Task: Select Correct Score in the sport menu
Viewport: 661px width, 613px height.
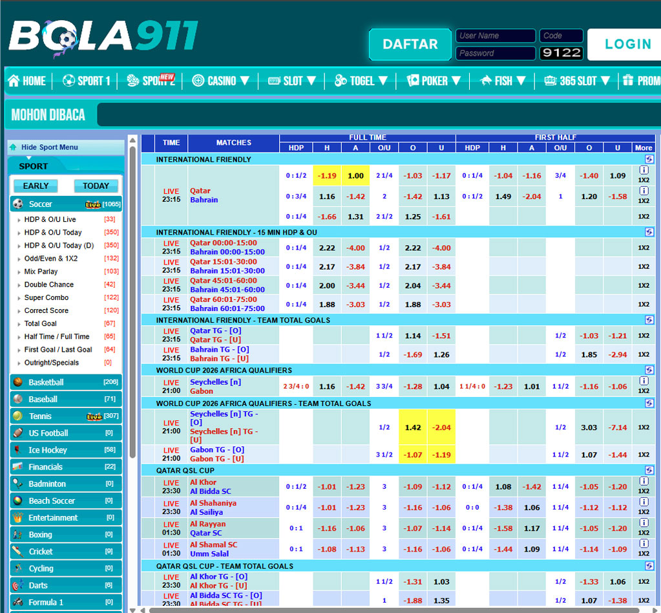Action: coord(47,310)
